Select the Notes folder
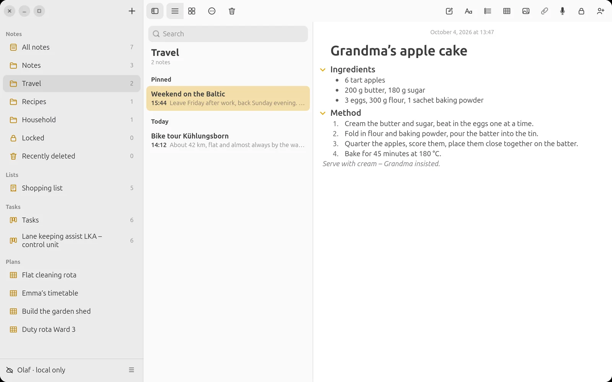This screenshot has height=382, width=612. (x=72, y=65)
